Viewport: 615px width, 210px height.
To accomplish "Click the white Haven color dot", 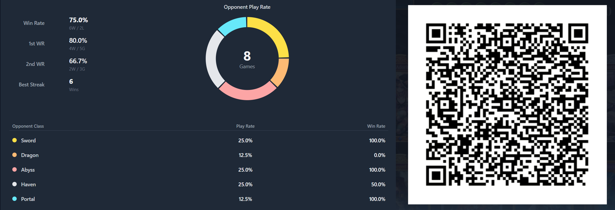I will click(14, 184).
